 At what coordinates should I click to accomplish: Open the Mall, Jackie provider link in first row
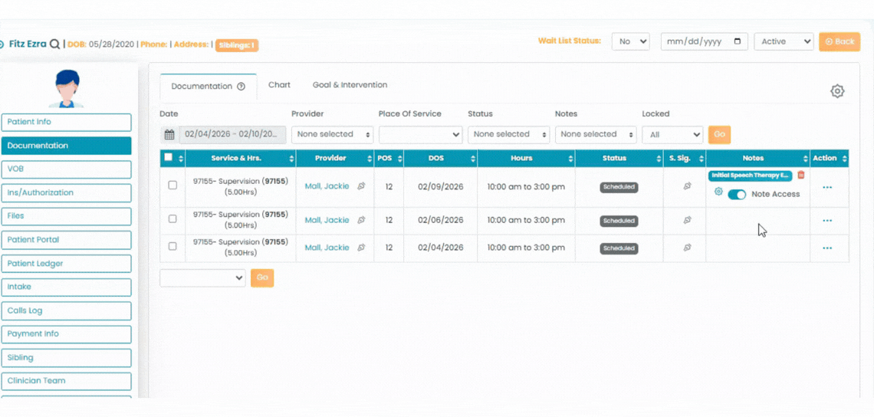click(x=327, y=186)
